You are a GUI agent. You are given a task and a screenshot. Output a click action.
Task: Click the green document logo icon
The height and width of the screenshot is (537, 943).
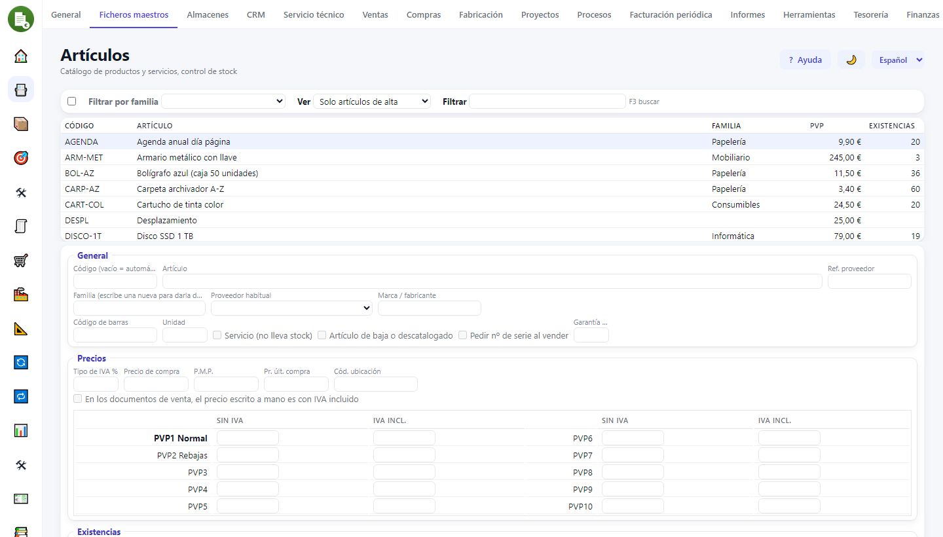21,18
